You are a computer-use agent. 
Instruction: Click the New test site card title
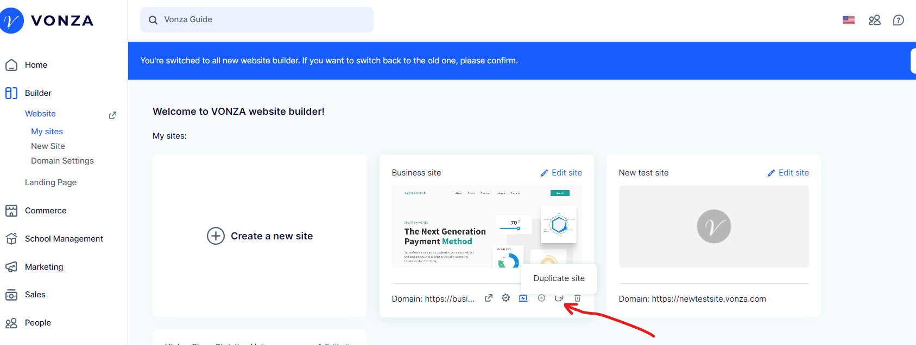click(643, 173)
